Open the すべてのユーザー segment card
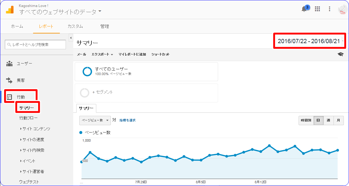This screenshot has width=349, height=186. click(146, 72)
